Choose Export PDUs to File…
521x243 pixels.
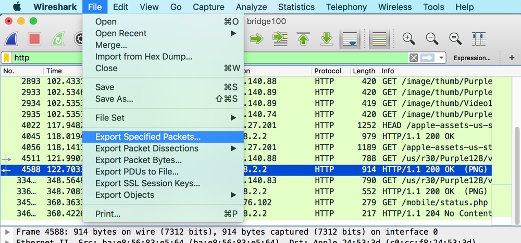tap(163, 172)
